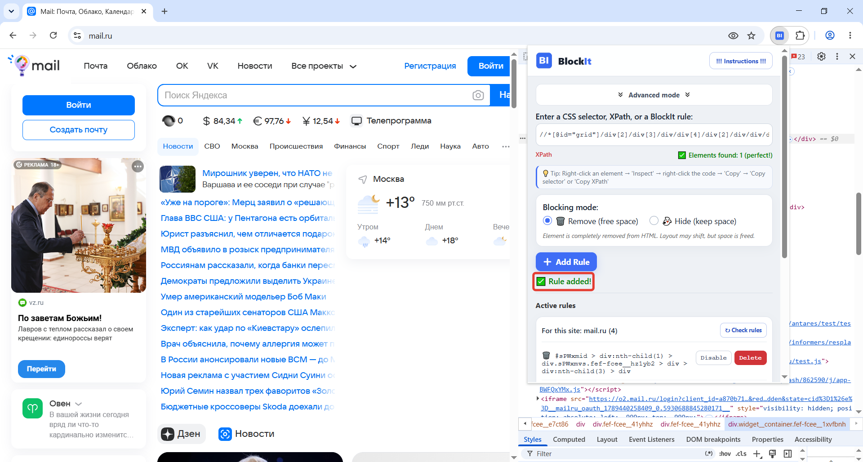This screenshot has width=863, height=462.
Task: Toggle .cls class editor
Action: (x=741, y=454)
